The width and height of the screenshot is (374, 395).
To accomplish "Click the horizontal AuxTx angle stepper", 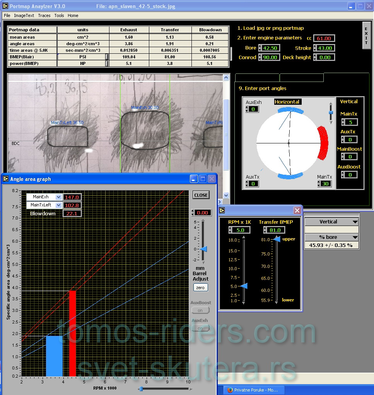I will [x=247, y=184].
